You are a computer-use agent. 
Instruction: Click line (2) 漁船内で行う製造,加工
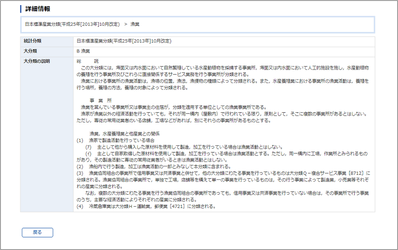(154, 167)
